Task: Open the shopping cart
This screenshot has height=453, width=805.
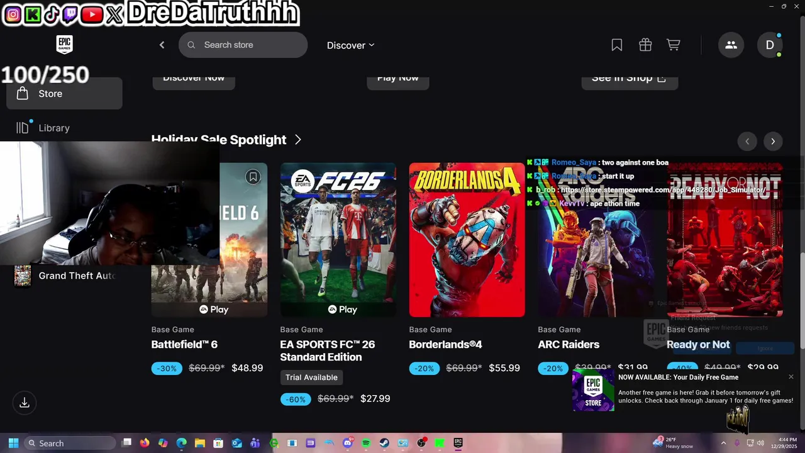Action: pos(674,45)
